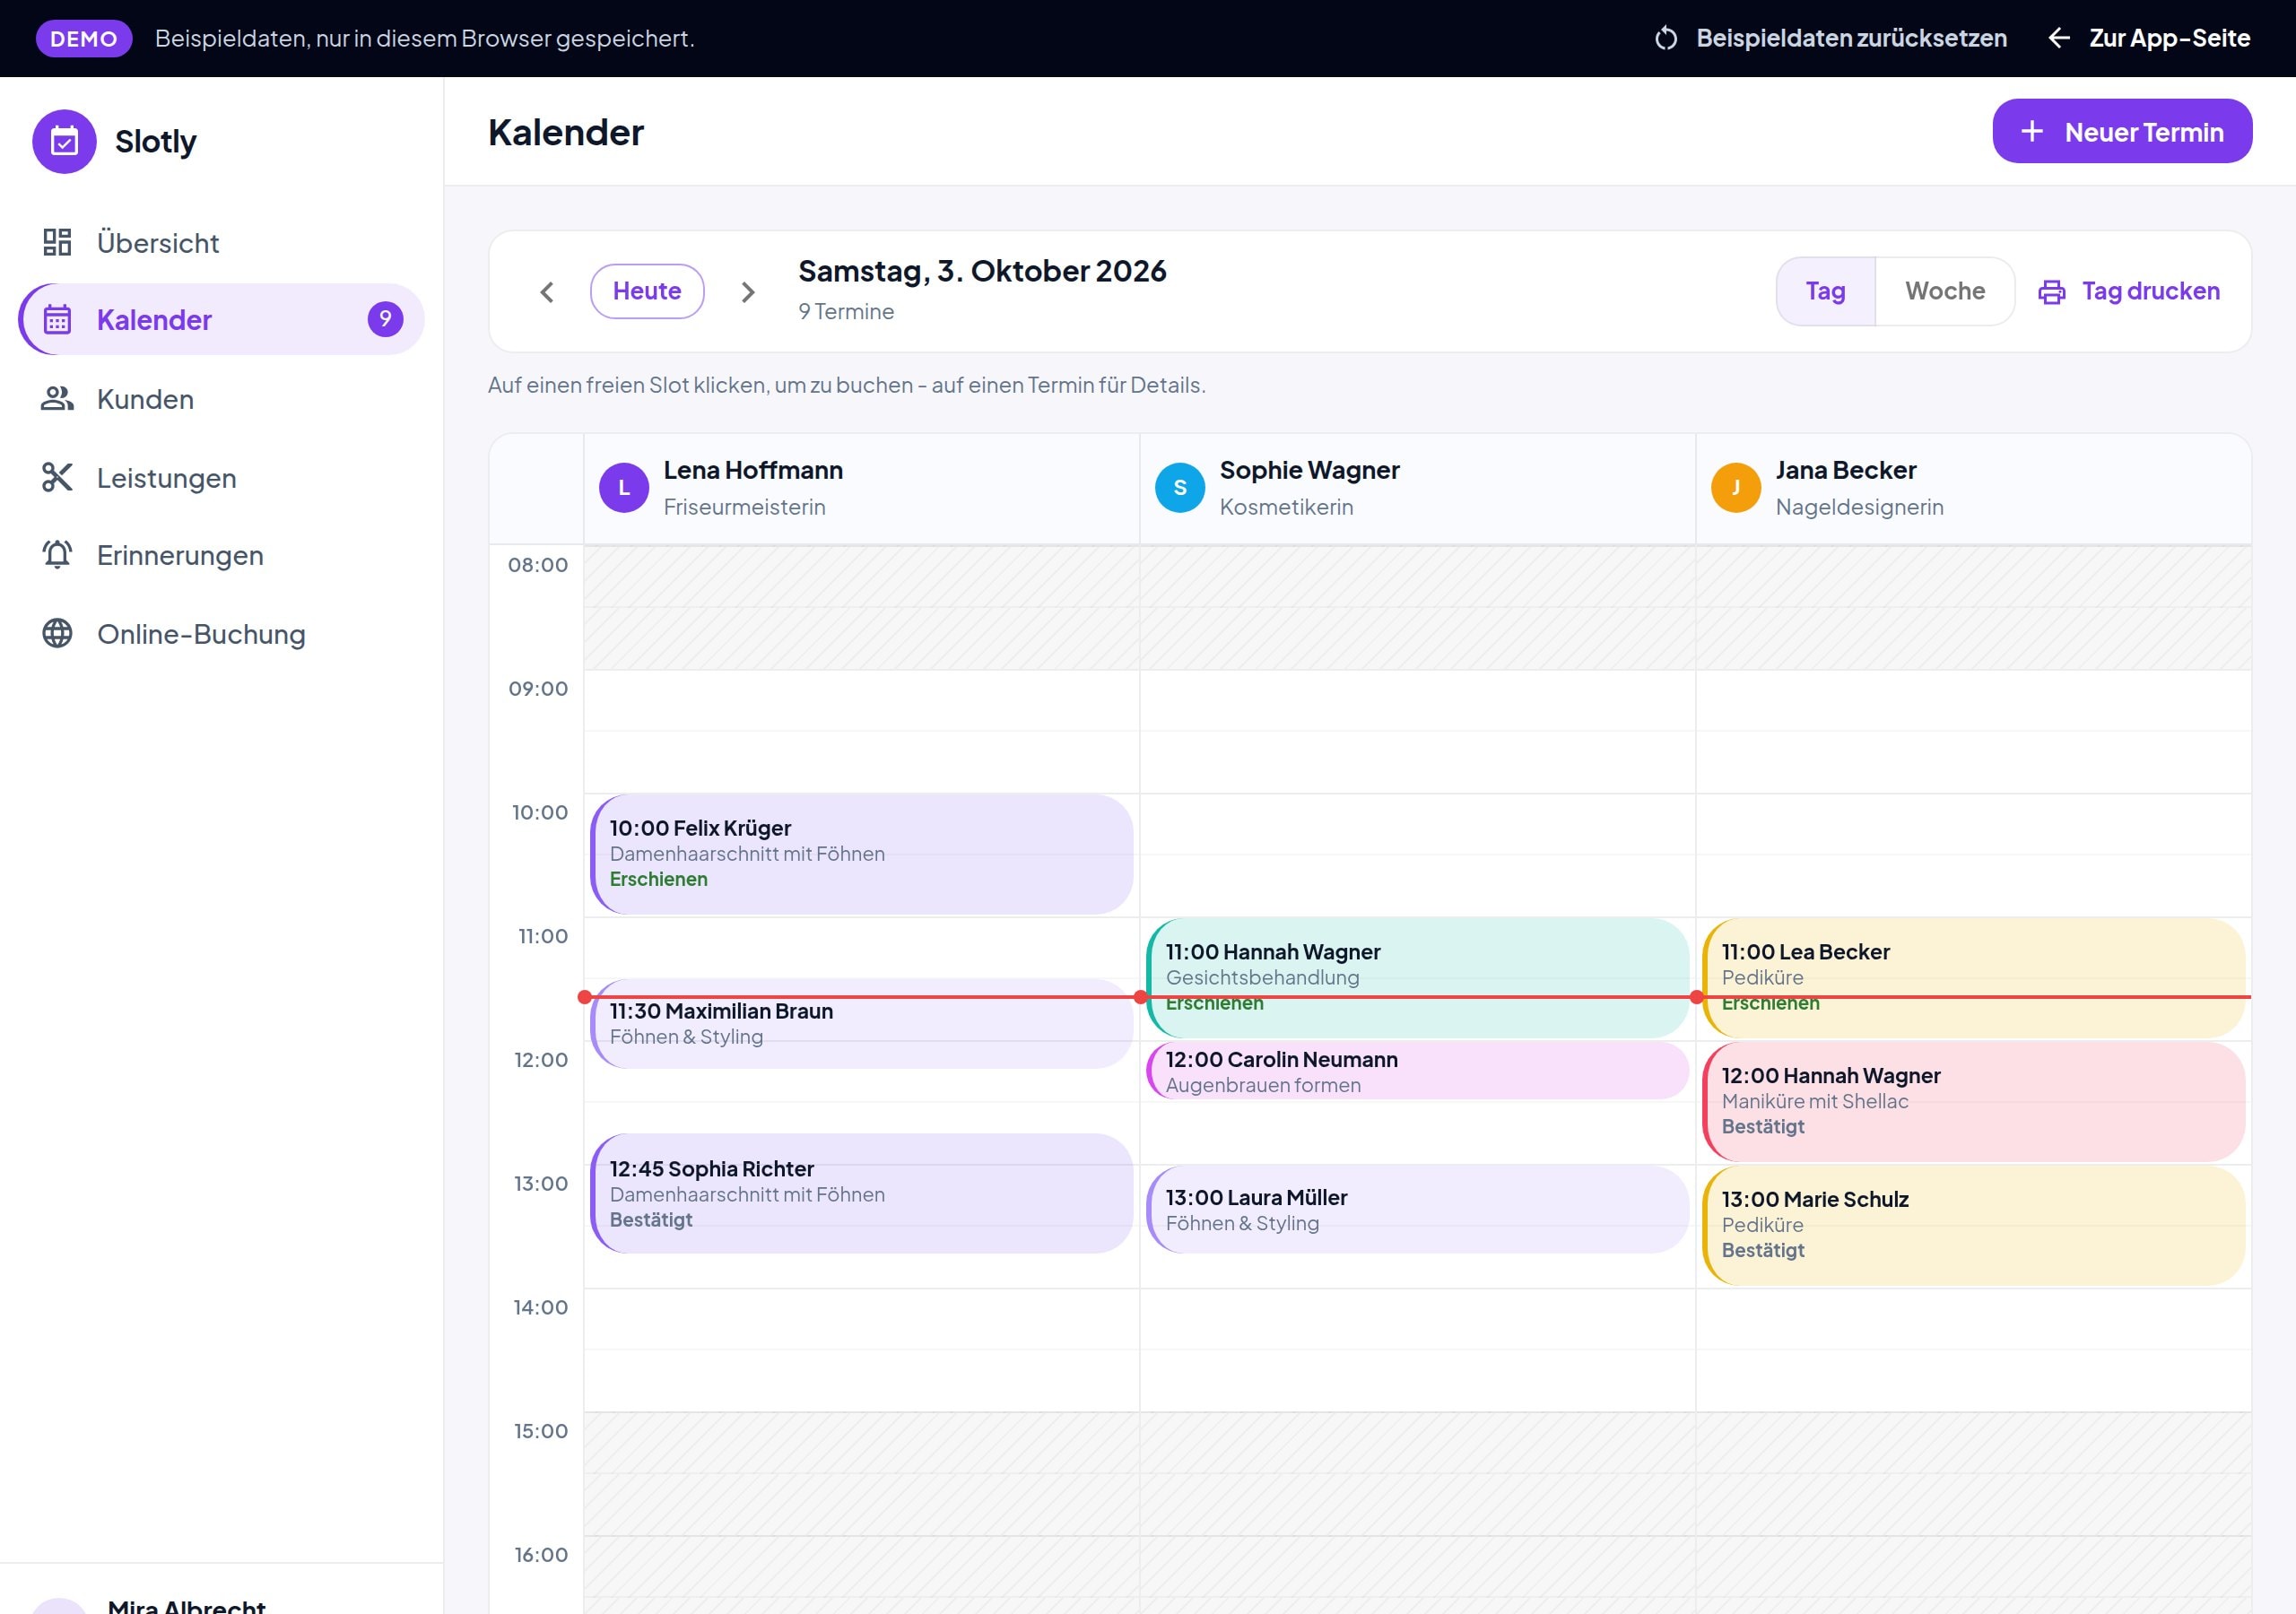Screen dimensions: 2296x1614
Task: Open the 12:00 Hannah Wagner Maniküre appointment
Action: point(1973,1101)
